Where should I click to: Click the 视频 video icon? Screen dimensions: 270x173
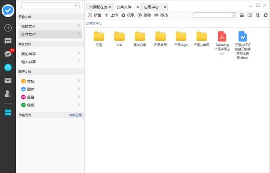click(23, 105)
